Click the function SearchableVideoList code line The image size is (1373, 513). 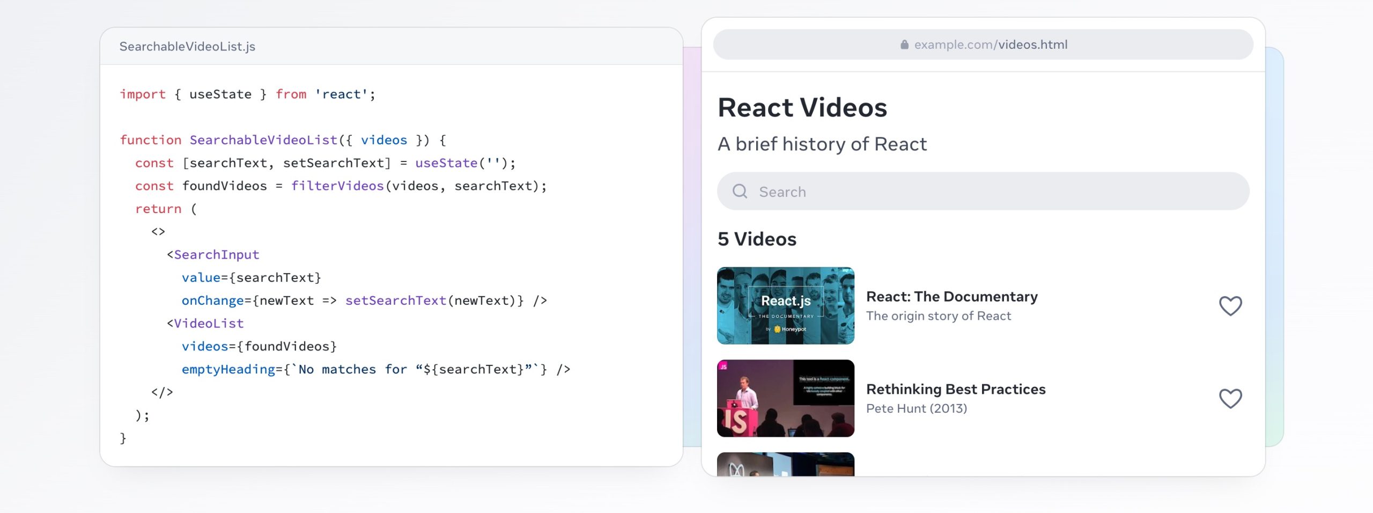(x=283, y=140)
